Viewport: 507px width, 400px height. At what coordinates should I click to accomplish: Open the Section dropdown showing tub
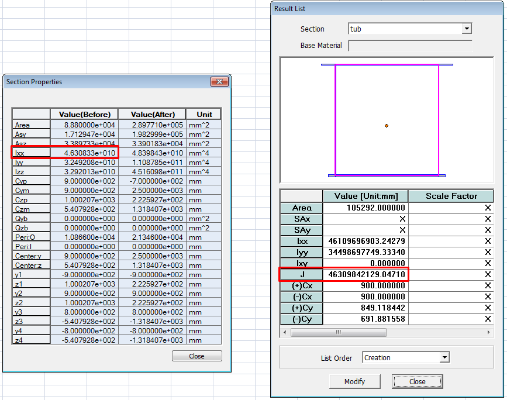[x=466, y=29]
